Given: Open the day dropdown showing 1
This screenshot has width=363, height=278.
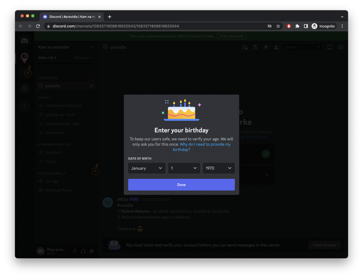Looking at the screenshot, I should click(184, 168).
